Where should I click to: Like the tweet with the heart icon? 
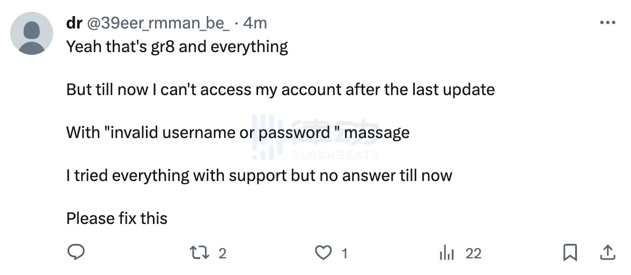(x=323, y=252)
